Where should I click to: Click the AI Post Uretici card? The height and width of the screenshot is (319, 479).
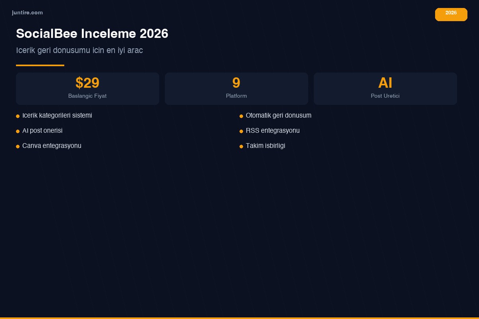[385, 89]
